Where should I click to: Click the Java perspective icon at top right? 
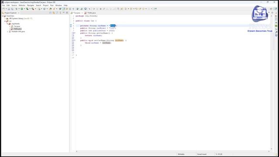276,9
